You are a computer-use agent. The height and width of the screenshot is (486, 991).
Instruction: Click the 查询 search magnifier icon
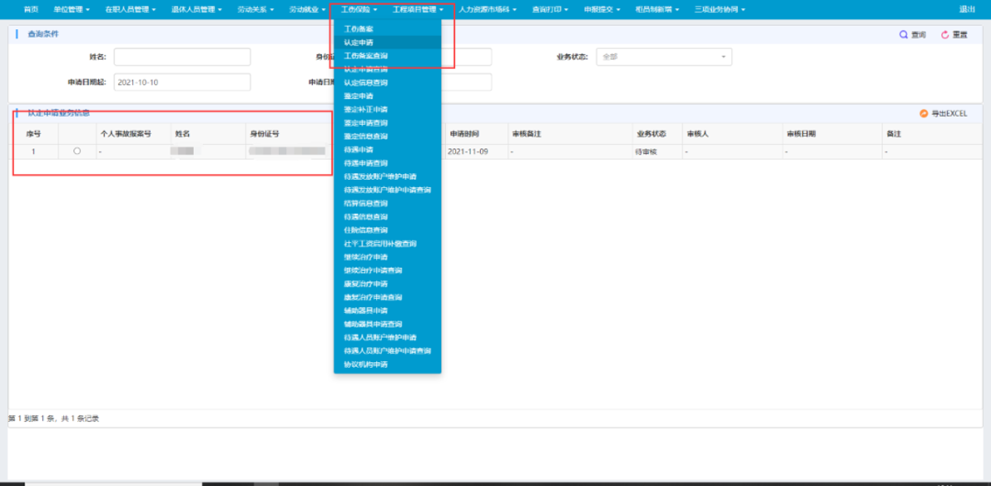(903, 35)
